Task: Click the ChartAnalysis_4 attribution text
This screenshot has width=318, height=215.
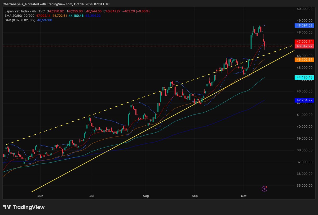Action: (x=14, y=4)
